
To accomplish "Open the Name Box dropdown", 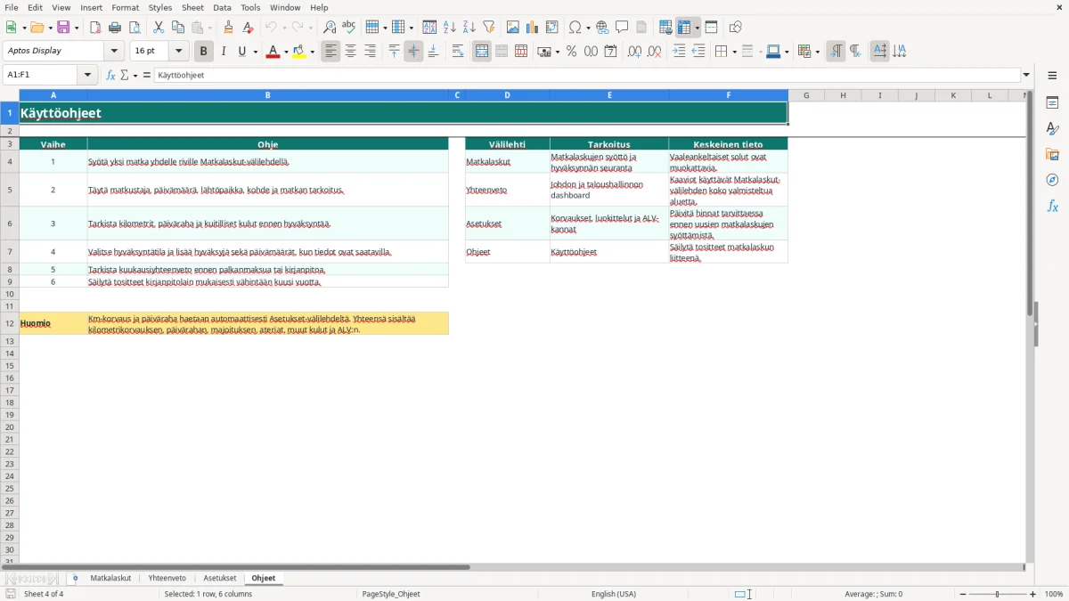I will (88, 76).
